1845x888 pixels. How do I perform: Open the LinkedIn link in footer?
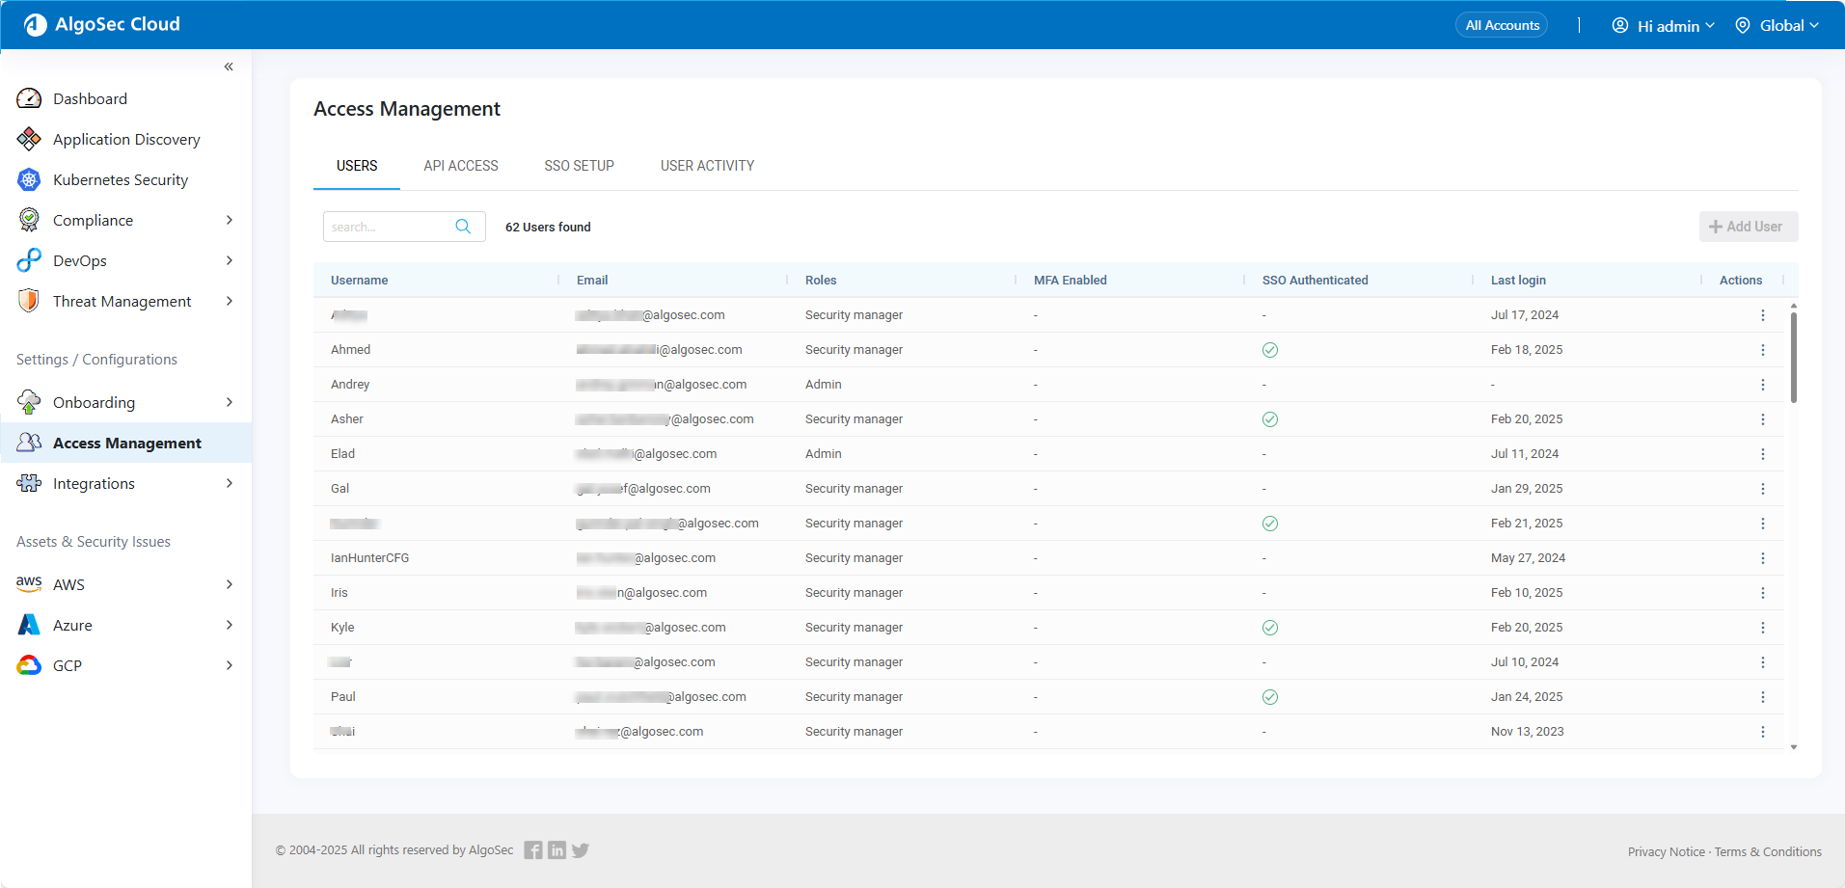coord(556,850)
